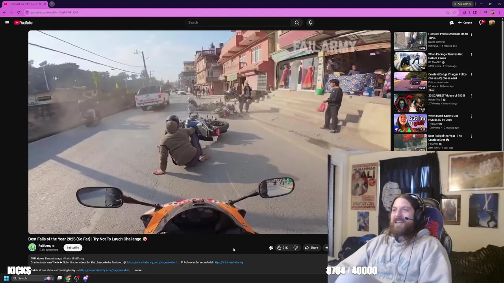The height and width of the screenshot is (283, 504).
Task: Open Windows Start menu
Action: point(6,278)
